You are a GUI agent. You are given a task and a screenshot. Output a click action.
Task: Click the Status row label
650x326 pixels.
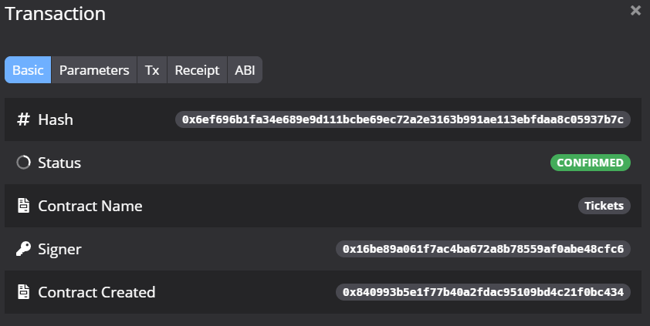pyautogui.click(x=59, y=163)
